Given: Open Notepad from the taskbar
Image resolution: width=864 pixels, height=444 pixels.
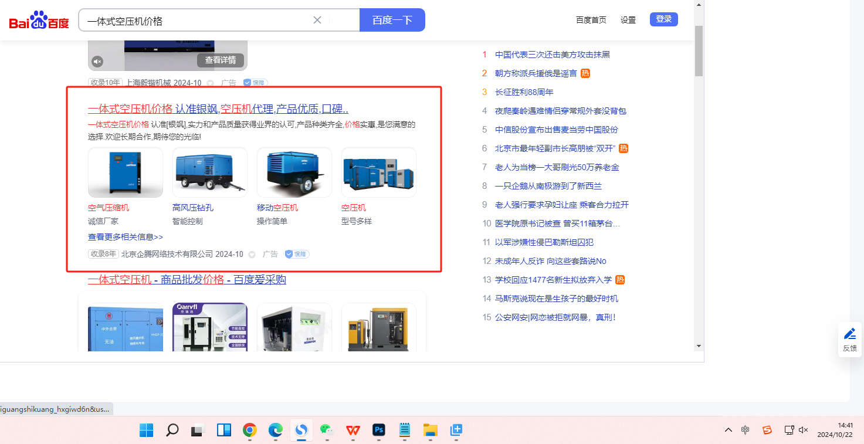Looking at the screenshot, I should click(405, 431).
